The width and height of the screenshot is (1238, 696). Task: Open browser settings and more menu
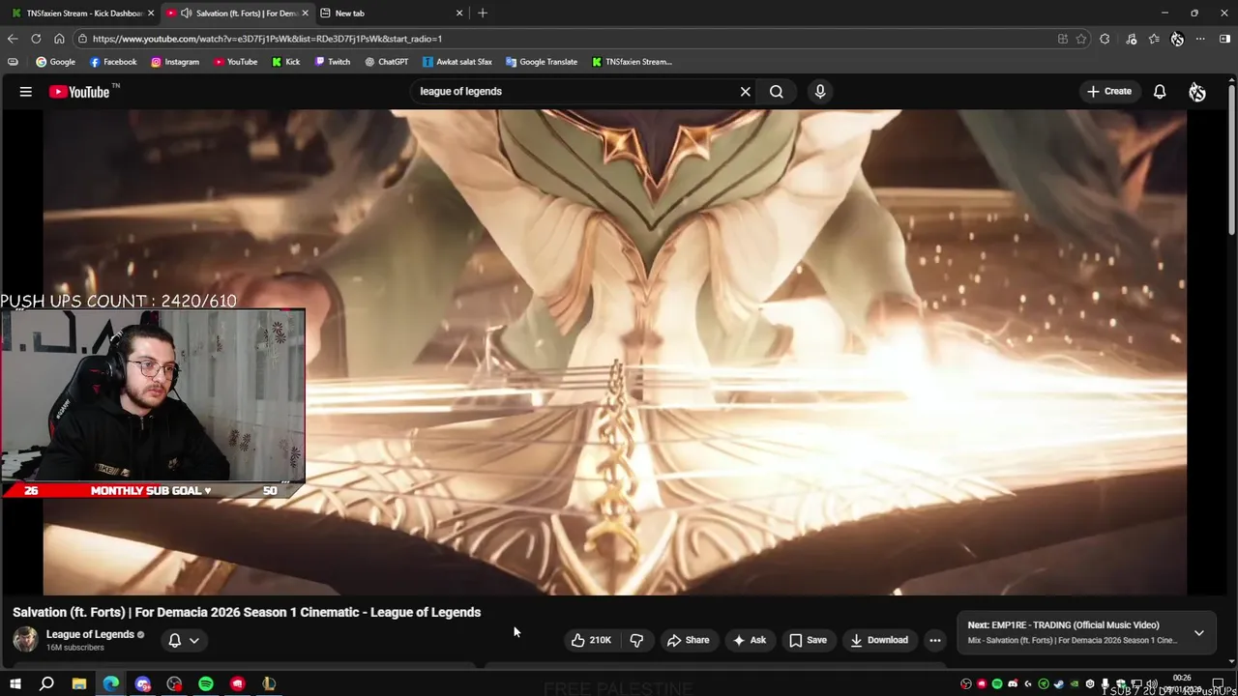tap(1200, 39)
